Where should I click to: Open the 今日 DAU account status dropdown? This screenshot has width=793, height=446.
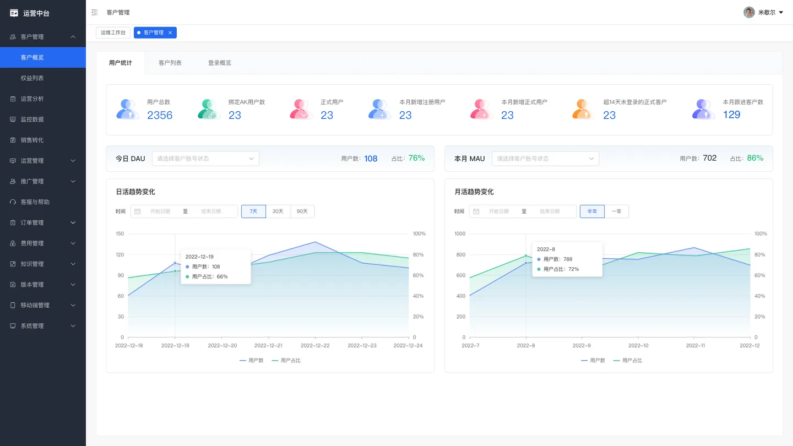pos(205,159)
